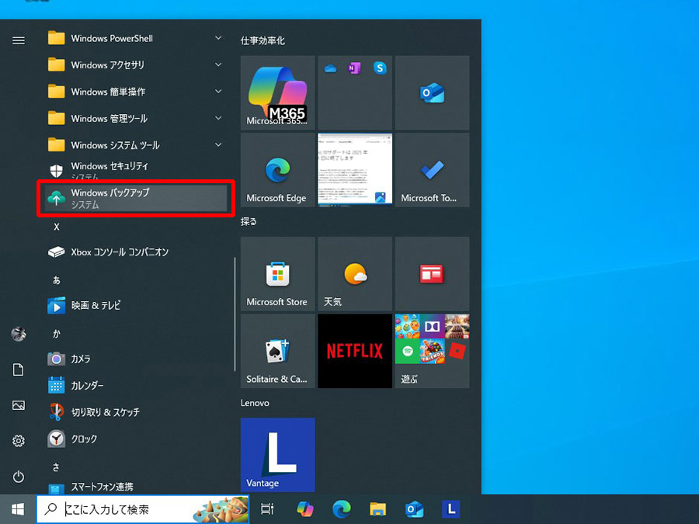Launch the Lenovo Vantage tile
The width and height of the screenshot is (699, 524).
click(x=277, y=455)
